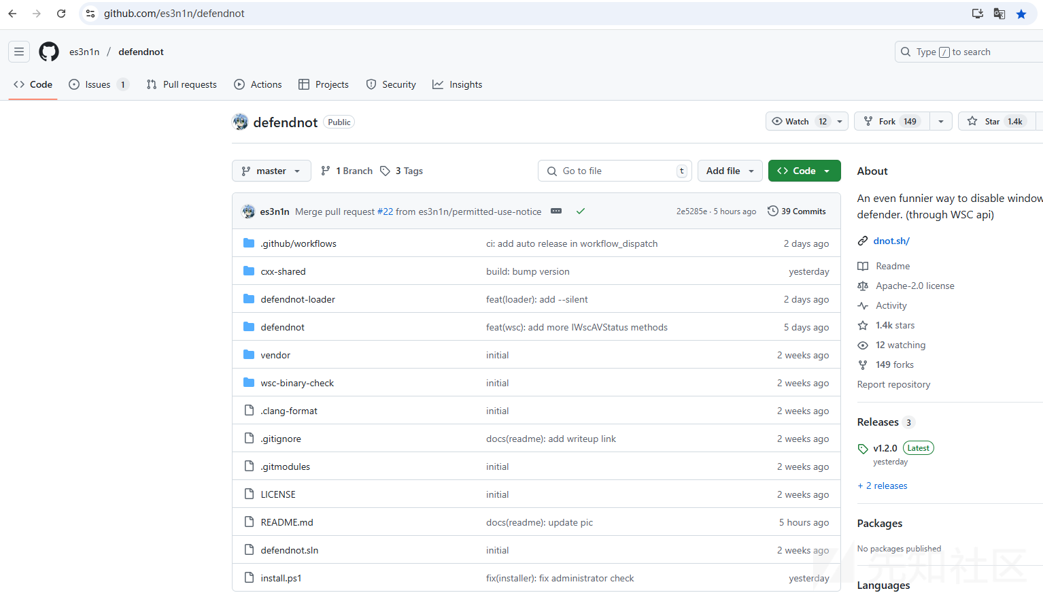Viewport: 1043px width, 595px height.
Task: Click the browser forward arrow
Action: 37,14
